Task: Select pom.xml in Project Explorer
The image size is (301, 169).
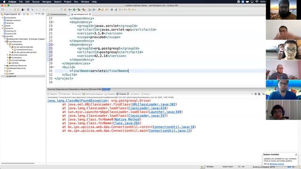Action: 12,76
